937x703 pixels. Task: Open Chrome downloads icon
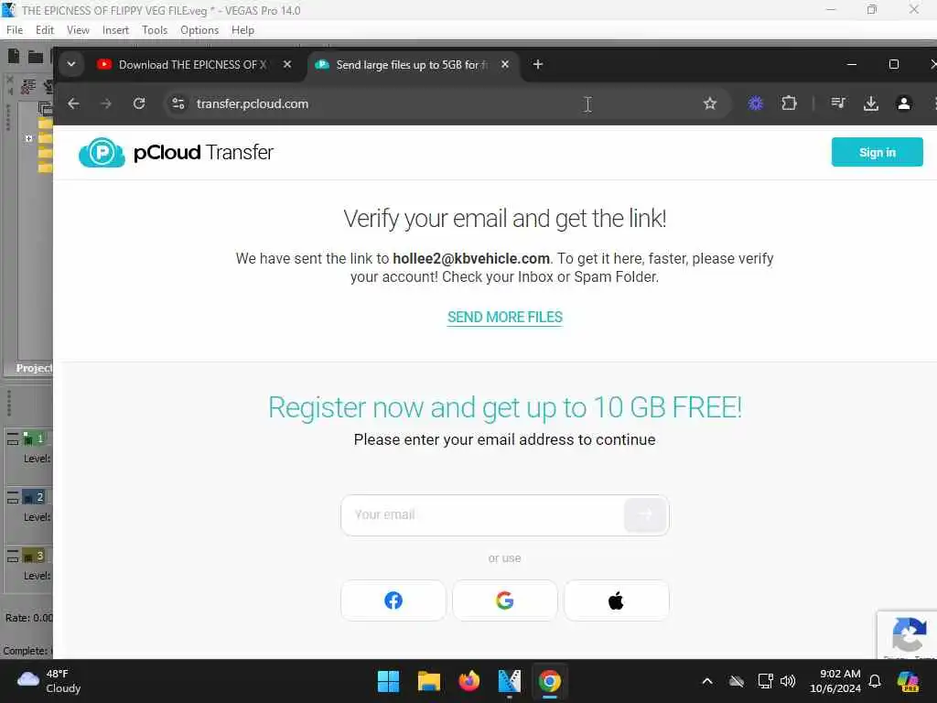click(x=871, y=103)
